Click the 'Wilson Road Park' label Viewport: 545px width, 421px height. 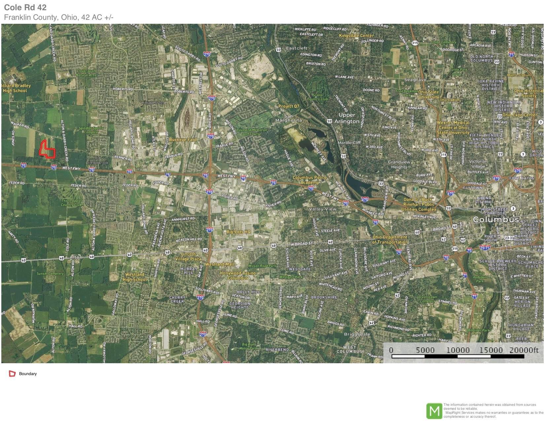262,266
